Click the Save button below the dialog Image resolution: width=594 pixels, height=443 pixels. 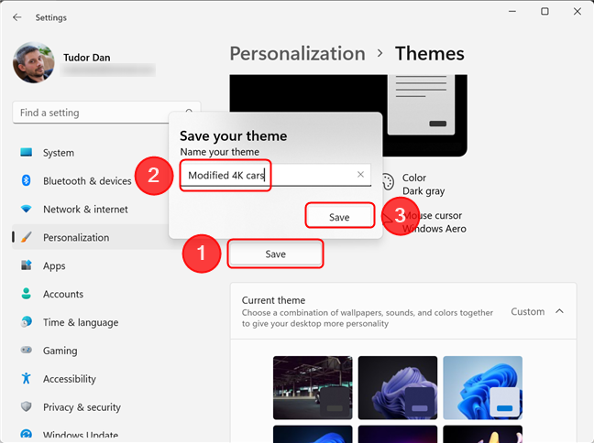pyautogui.click(x=275, y=254)
